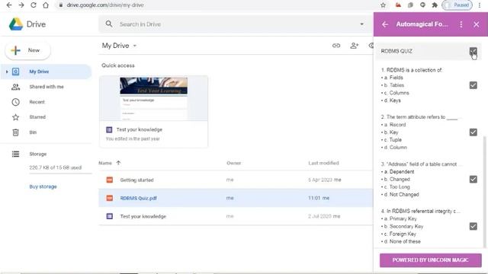This screenshot has width=488, height=274.
Task: Uncheck question 4 referential integrity checkbox
Action: [473, 226]
